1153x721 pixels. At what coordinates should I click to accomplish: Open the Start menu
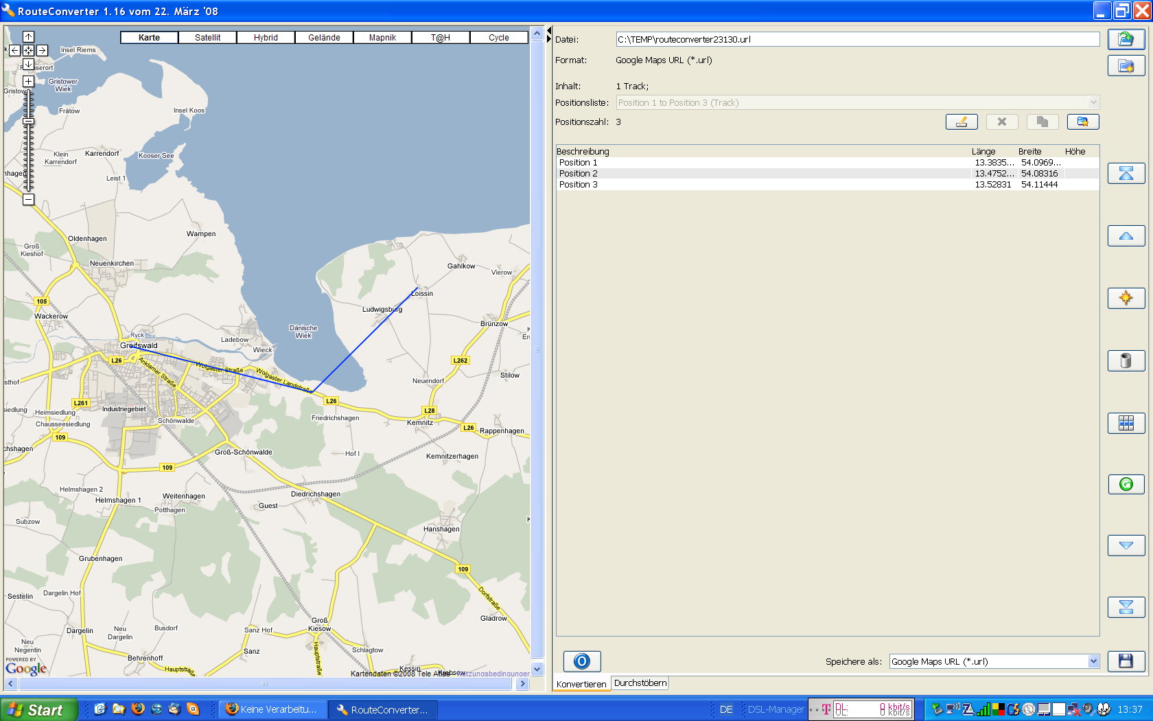pyautogui.click(x=38, y=710)
